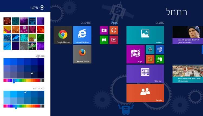This screenshot has height=116, width=203.
Task: Click the checked navy background color swatch
Action: pyautogui.click(x=34, y=75)
